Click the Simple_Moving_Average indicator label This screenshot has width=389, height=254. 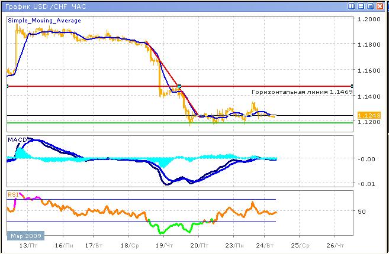click(44, 21)
